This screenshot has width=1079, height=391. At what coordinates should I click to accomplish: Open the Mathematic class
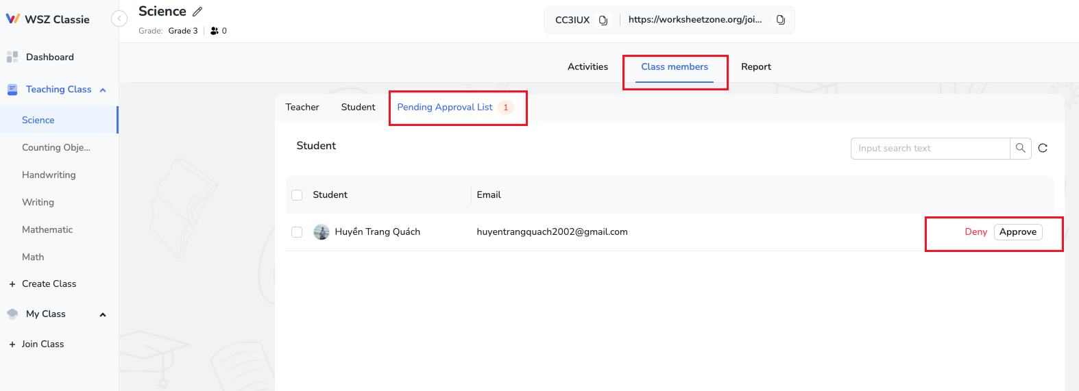[47, 229]
